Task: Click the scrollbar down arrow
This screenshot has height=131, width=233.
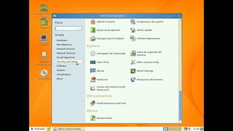Action: [x=180, y=122]
